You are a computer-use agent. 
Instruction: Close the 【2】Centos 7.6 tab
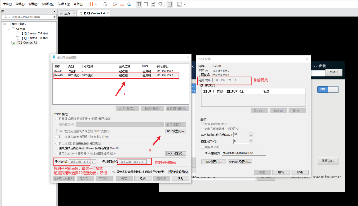tap(108, 13)
